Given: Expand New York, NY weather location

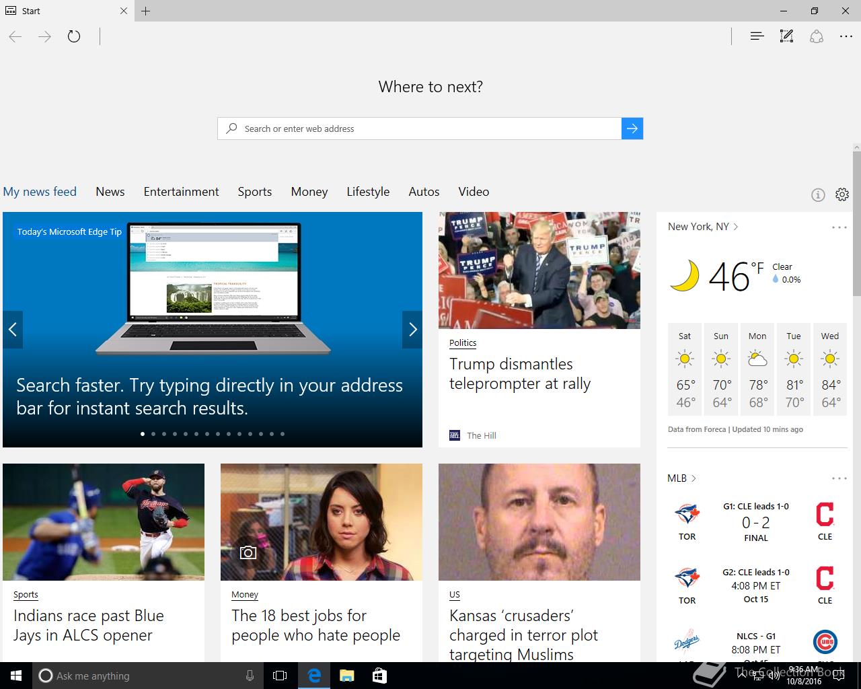Looking at the screenshot, I should [x=703, y=227].
